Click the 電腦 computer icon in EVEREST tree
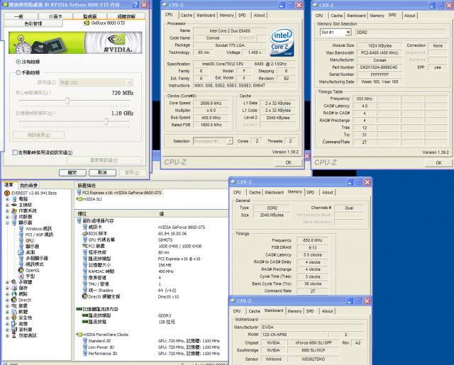Viewport: 454px width, 365px height. click(14, 199)
